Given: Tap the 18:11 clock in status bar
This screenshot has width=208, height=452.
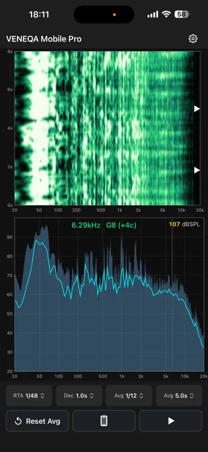Looking at the screenshot, I should click(39, 15).
